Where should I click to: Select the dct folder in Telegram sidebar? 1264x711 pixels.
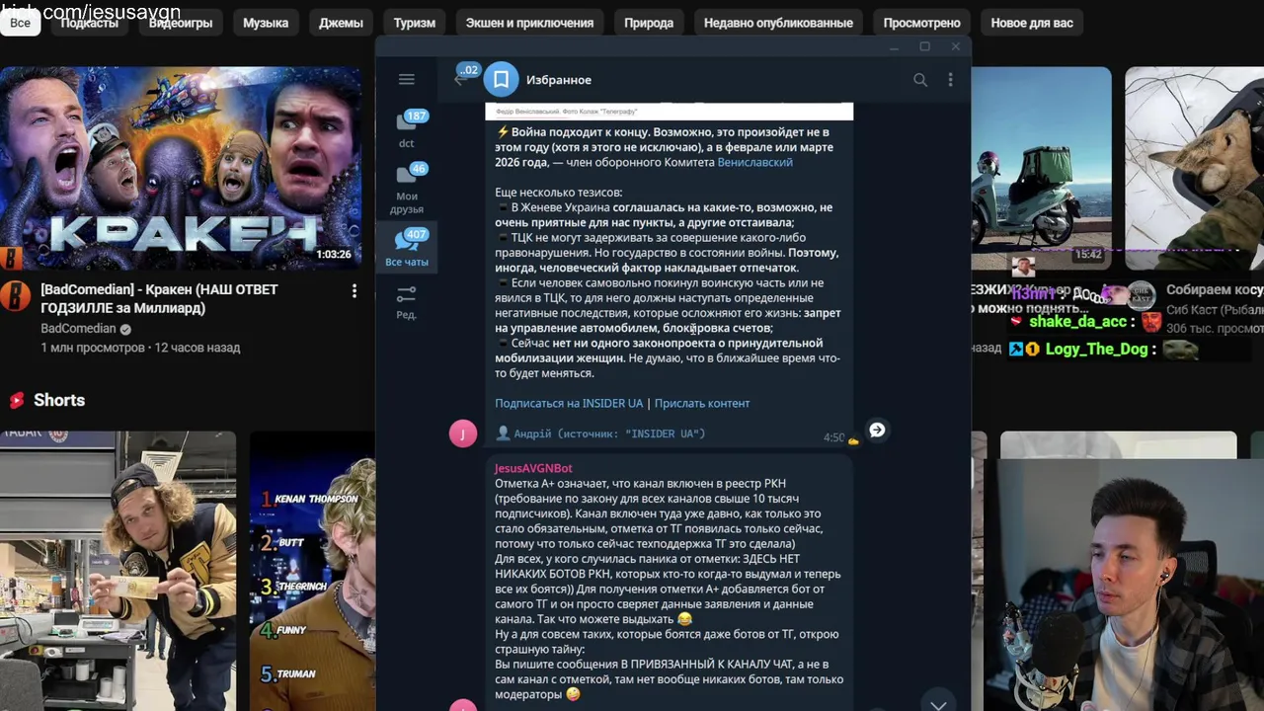tap(407, 128)
